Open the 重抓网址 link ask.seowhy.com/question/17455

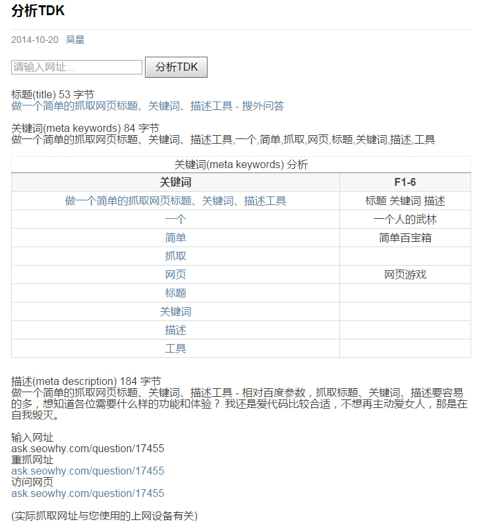click(88, 471)
